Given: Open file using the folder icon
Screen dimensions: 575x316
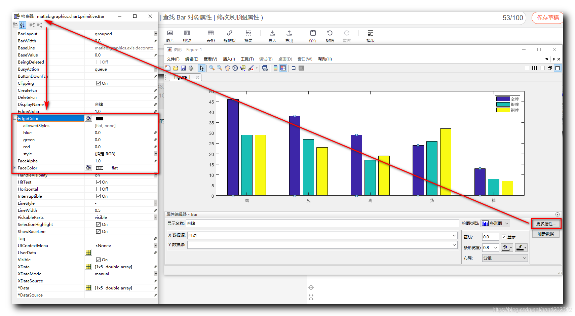Looking at the screenshot, I should coord(176,68).
